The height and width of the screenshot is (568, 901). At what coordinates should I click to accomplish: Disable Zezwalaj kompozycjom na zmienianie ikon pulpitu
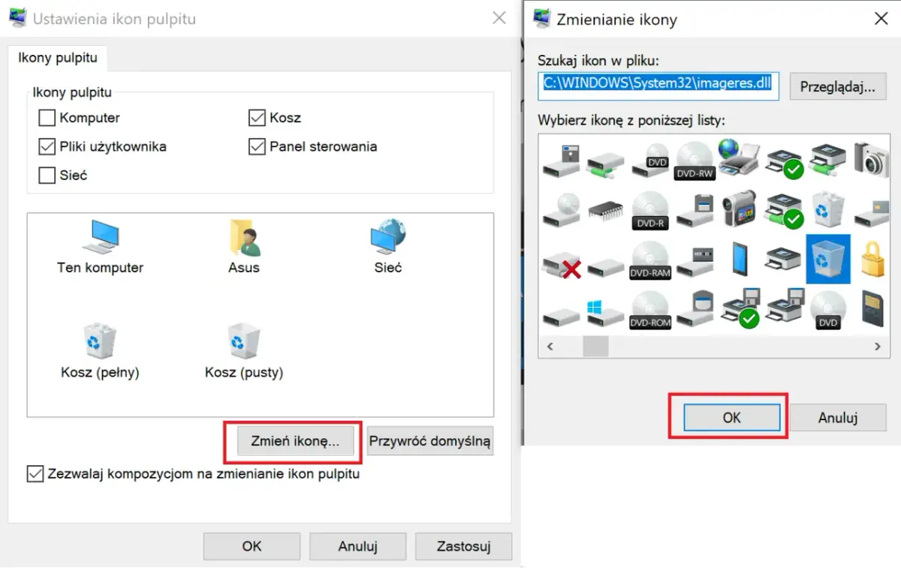(35, 473)
